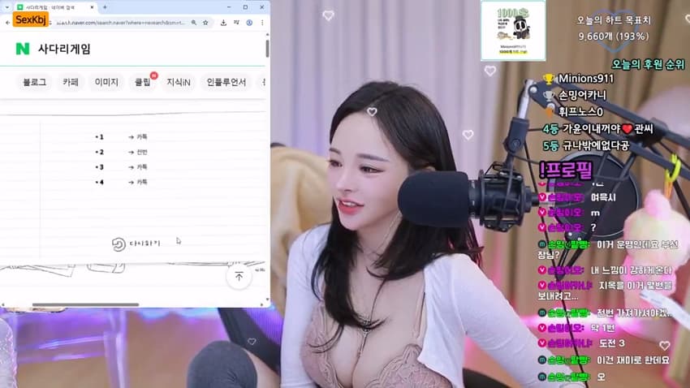Click the chat message 이건 재미로 한데요
The width and height of the screenshot is (690, 388).
point(633,360)
